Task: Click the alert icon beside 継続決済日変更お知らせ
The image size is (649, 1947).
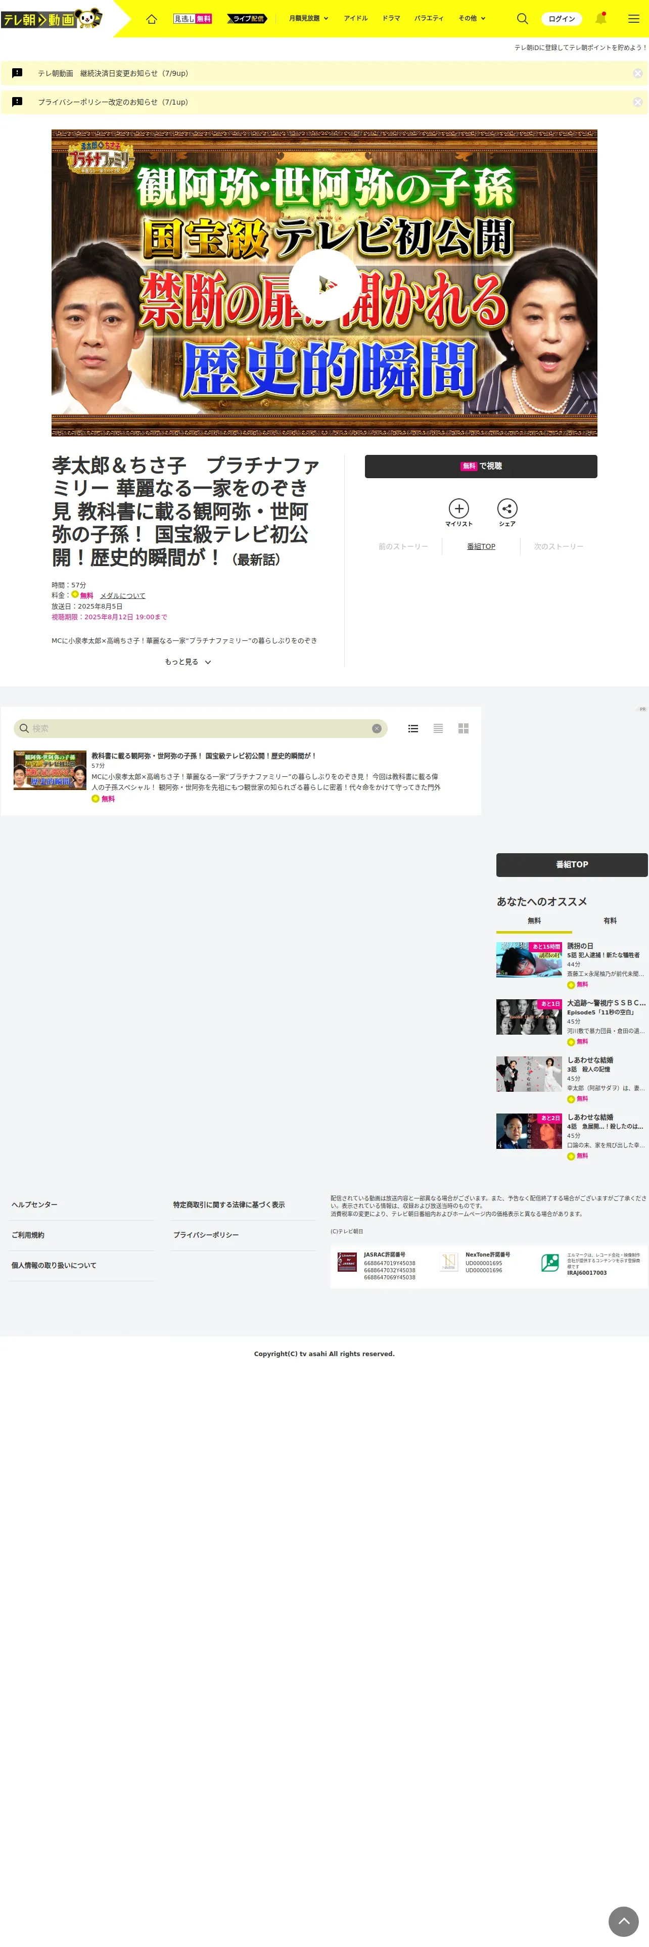Action: 17,73
